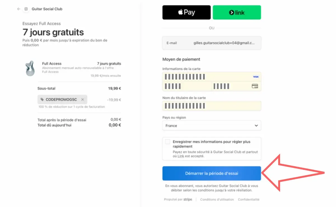Click the promo code tag icon
Viewport: 336px width, 207px height.
point(42,100)
